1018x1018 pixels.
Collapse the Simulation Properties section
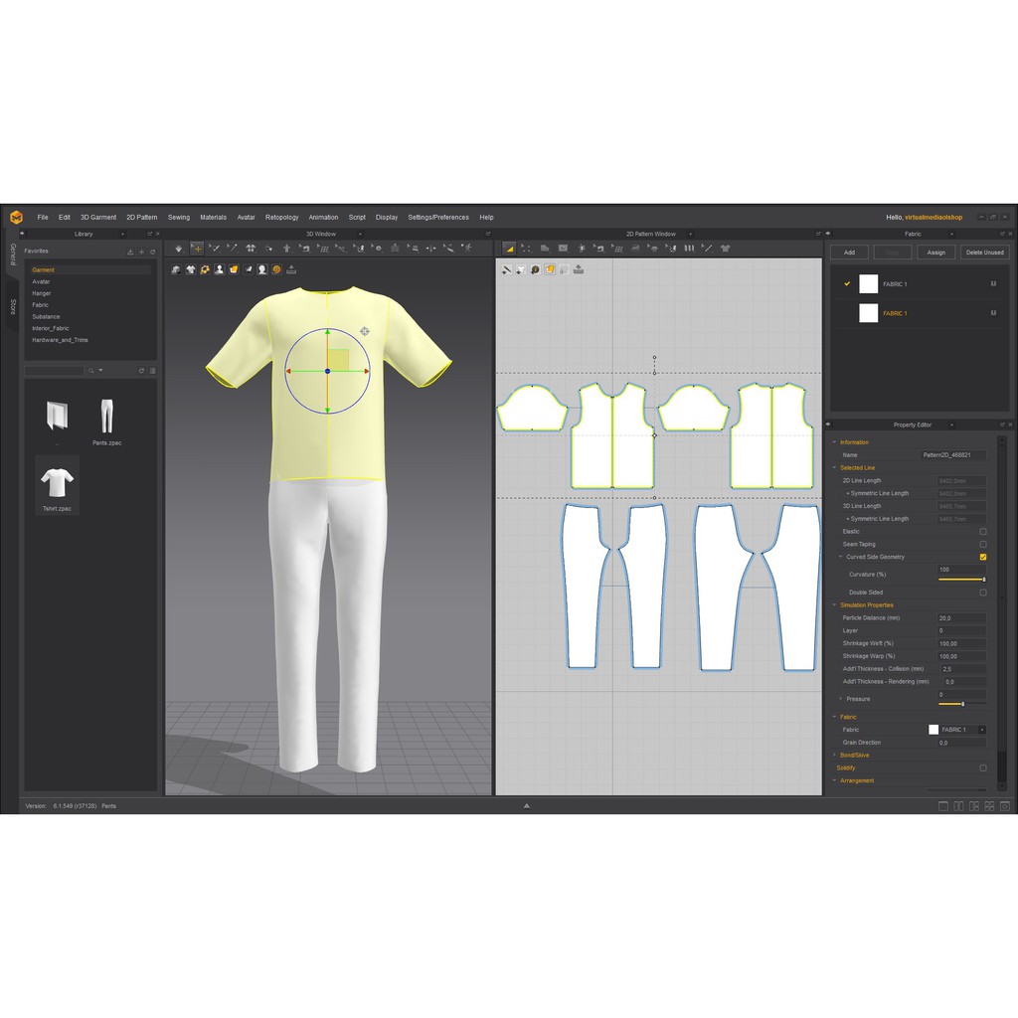pos(835,605)
